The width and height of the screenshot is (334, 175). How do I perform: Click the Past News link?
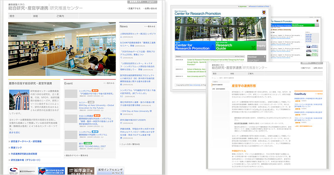pyautogui.click(x=240, y=57)
